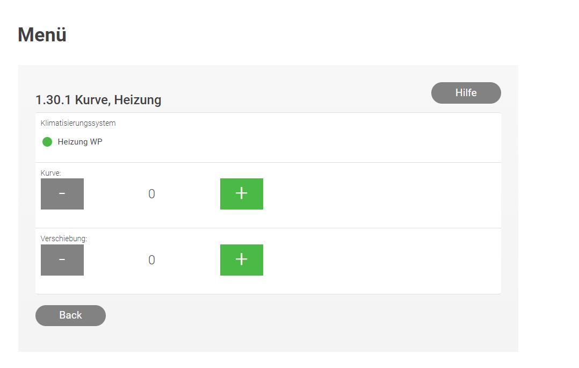579x368 pixels.
Task: Click the Verschiebung: field label
Action: tap(64, 239)
